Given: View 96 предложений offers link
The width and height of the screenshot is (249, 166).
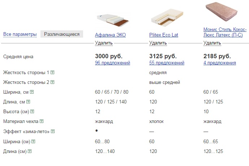Looking at the screenshot, I should pos(112,63).
